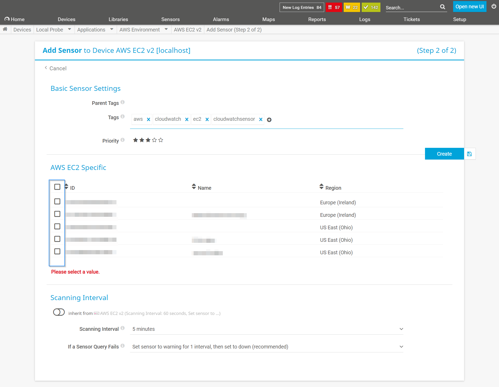Click the Cancel link
Viewport: 499px width, 387px height.
coord(58,68)
